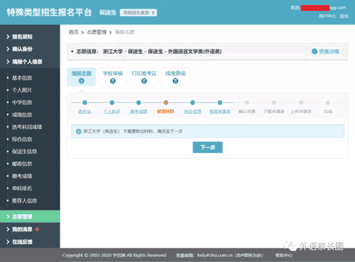Click the 确认志愿 step dot
Image resolution: width=355 pixels, height=262 pixels.
pos(247,102)
